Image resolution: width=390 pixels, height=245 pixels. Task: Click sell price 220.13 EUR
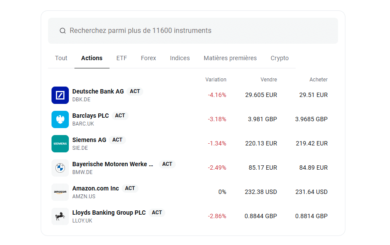coord(261,144)
